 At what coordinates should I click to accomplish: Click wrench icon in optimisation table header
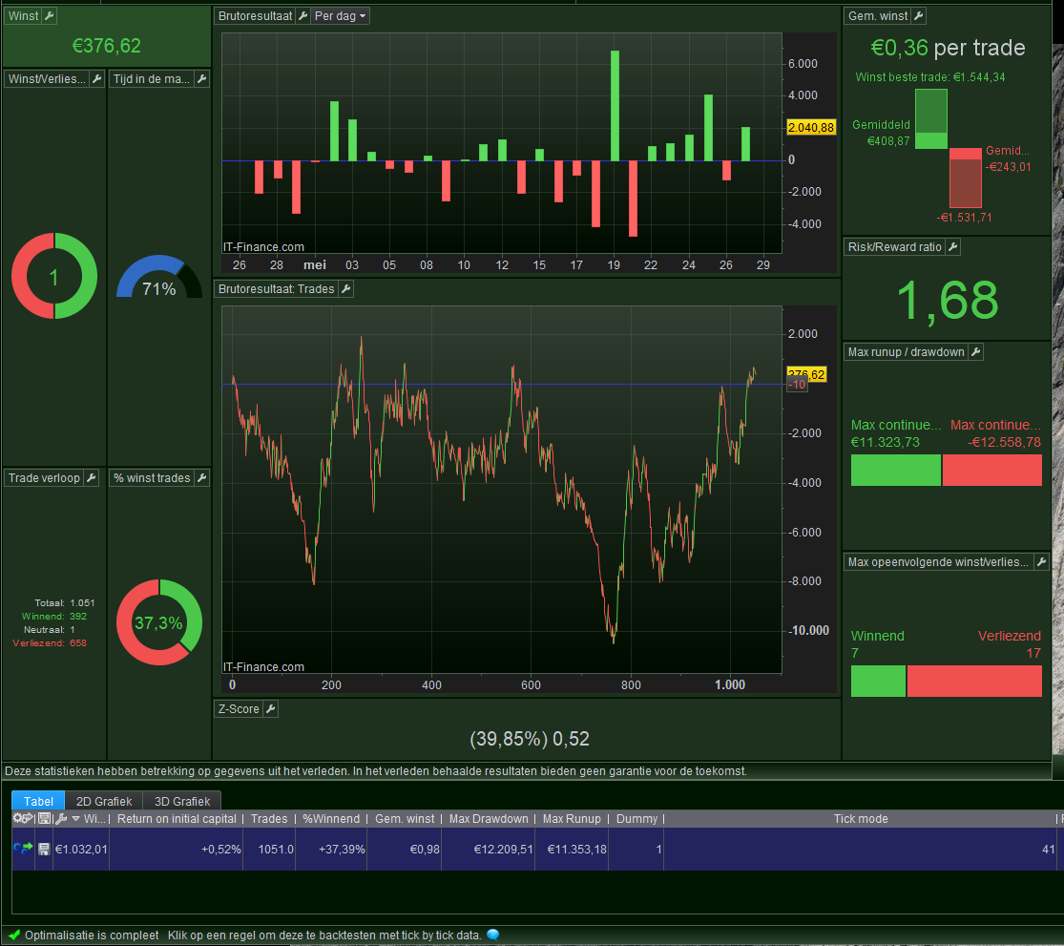[61, 818]
